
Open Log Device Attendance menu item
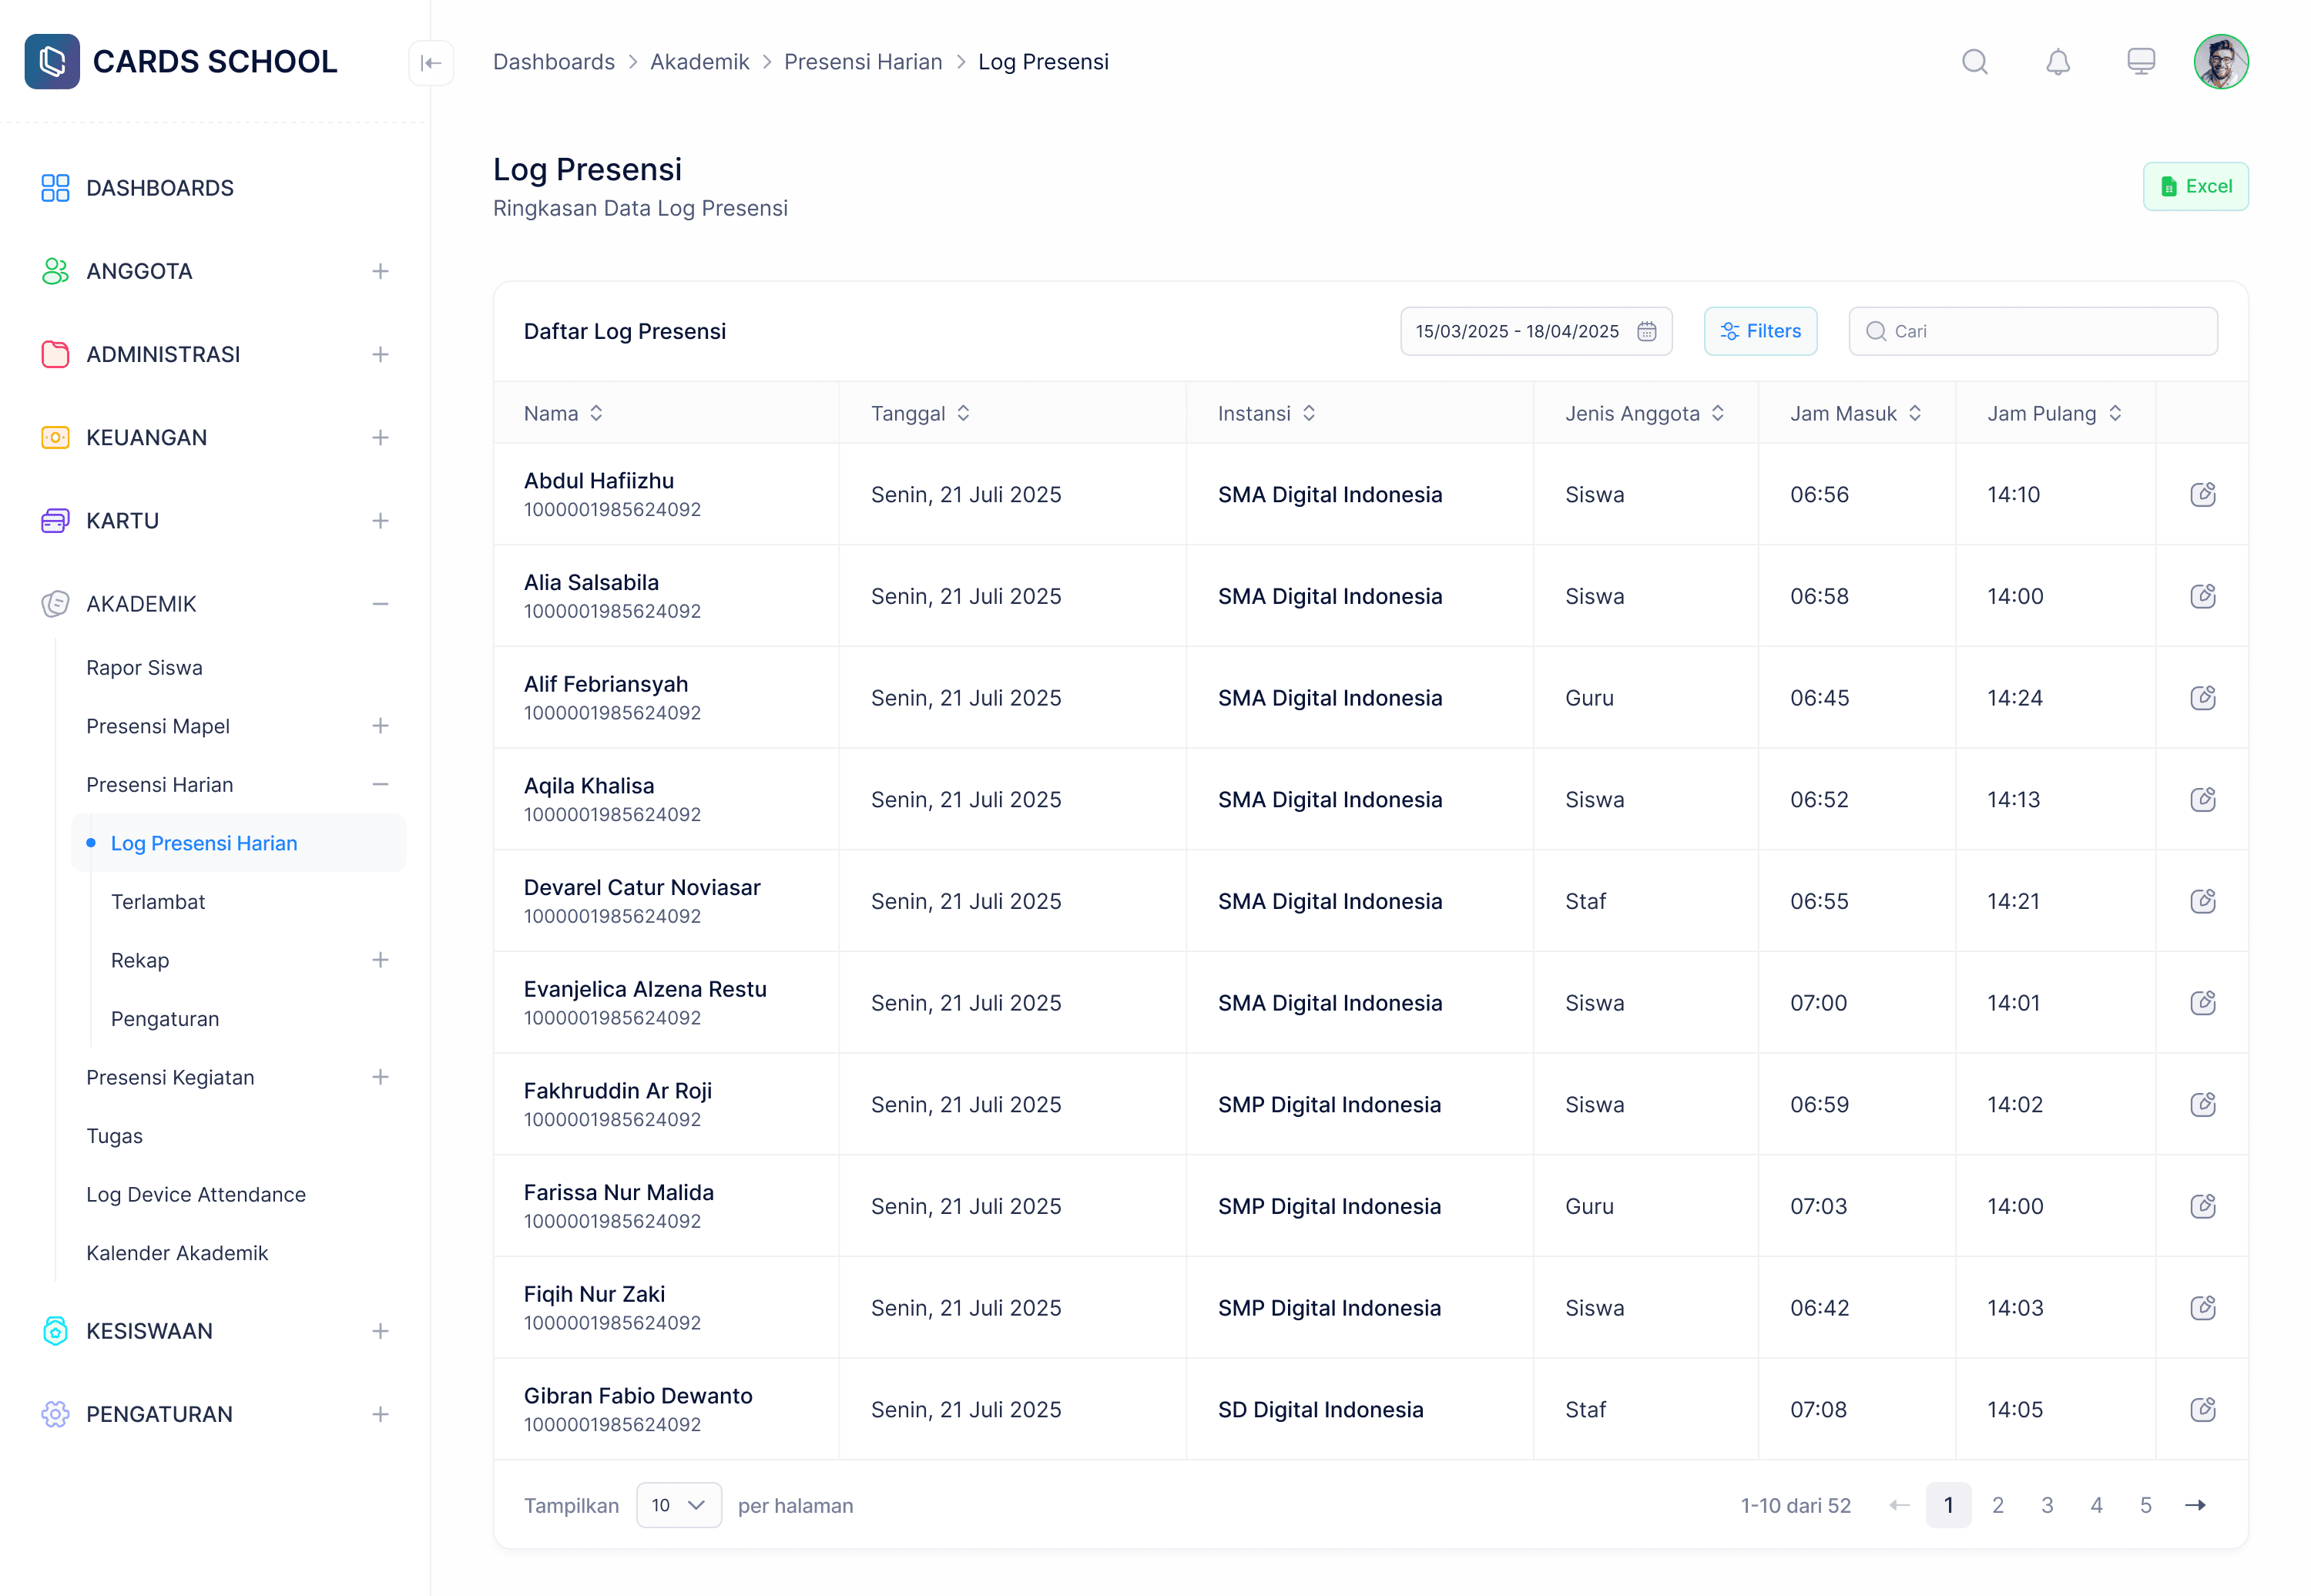click(196, 1194)
